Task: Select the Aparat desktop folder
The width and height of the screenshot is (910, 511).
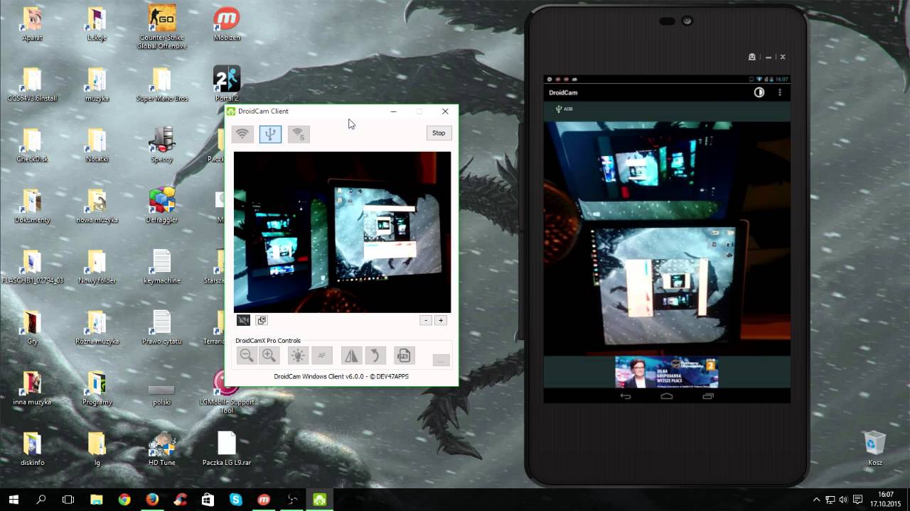Action: tap(32, 25)
